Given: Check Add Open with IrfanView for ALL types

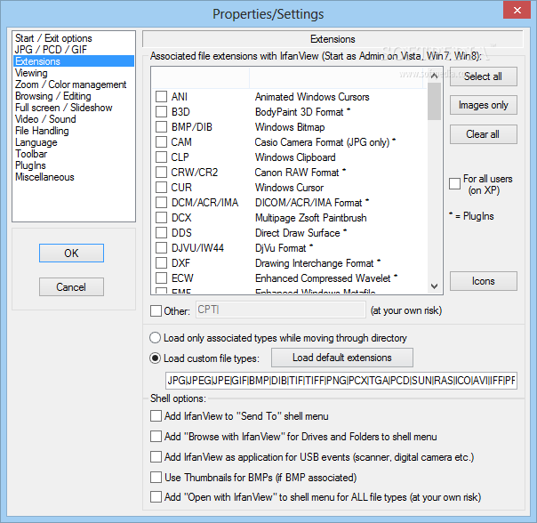Looking at the screenshot, I should (x=156, y=497).
